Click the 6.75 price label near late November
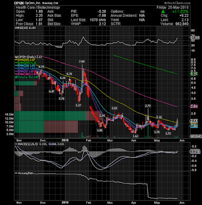202x205 pixels. 42,67
